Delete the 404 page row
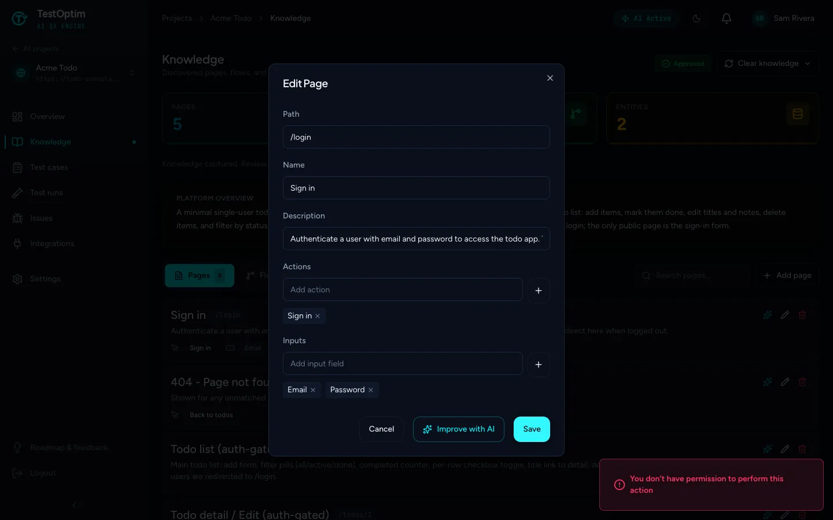This screenshot has width=833, height=520. [802, 382]
